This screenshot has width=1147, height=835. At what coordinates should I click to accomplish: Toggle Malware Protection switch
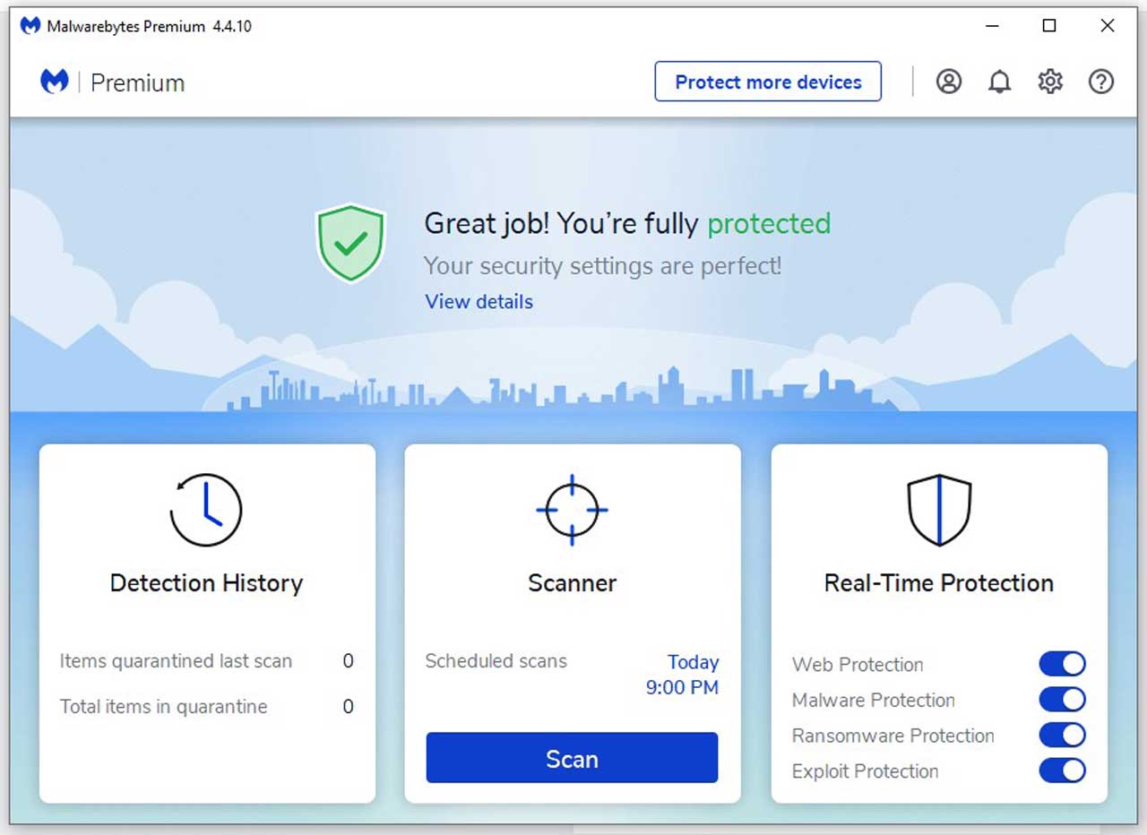click(1062, 700)
